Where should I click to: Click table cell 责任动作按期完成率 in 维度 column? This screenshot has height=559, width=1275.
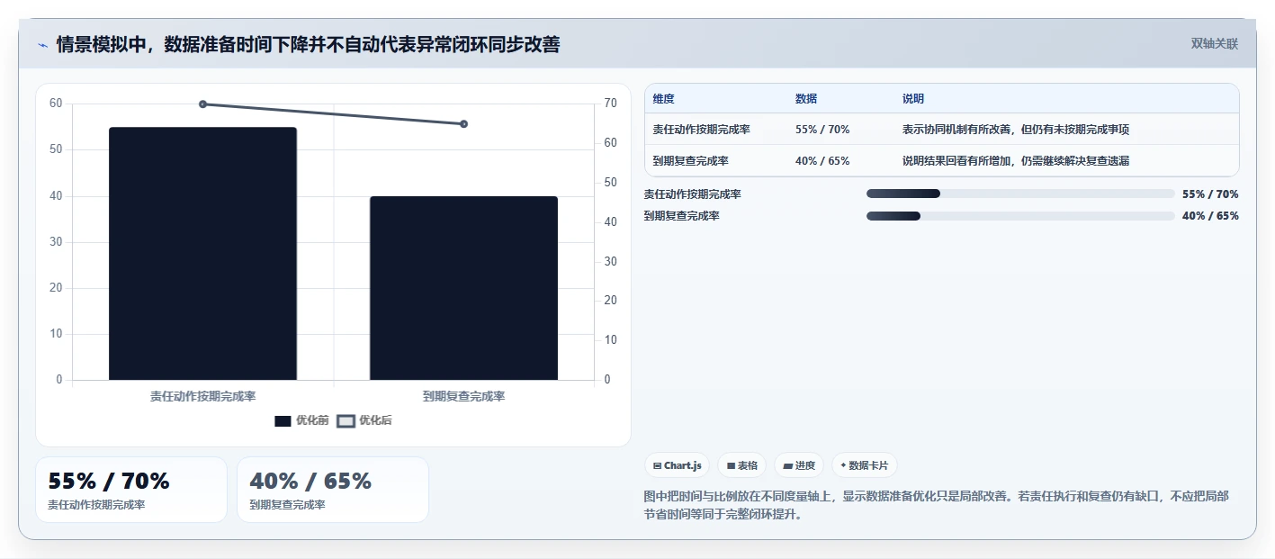702,130
